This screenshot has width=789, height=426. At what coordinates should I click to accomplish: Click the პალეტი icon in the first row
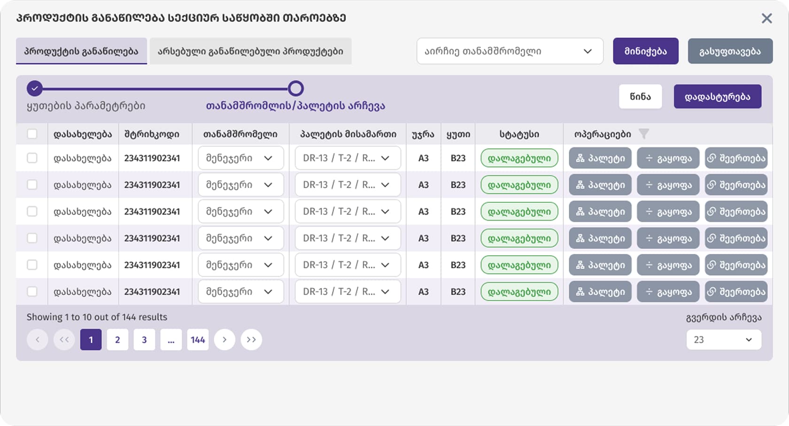tap(599, 158)
